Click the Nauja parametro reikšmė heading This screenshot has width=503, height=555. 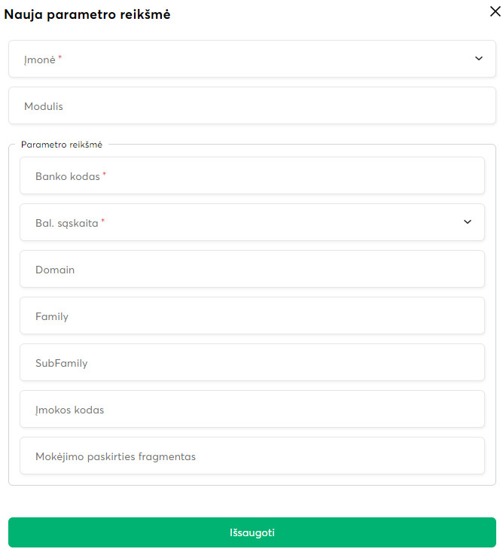[87, 14]
